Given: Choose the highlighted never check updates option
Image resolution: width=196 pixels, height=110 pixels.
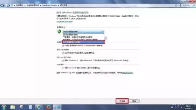Looking at the screenshot, I should pyautogui.click(x=83, y=42).
